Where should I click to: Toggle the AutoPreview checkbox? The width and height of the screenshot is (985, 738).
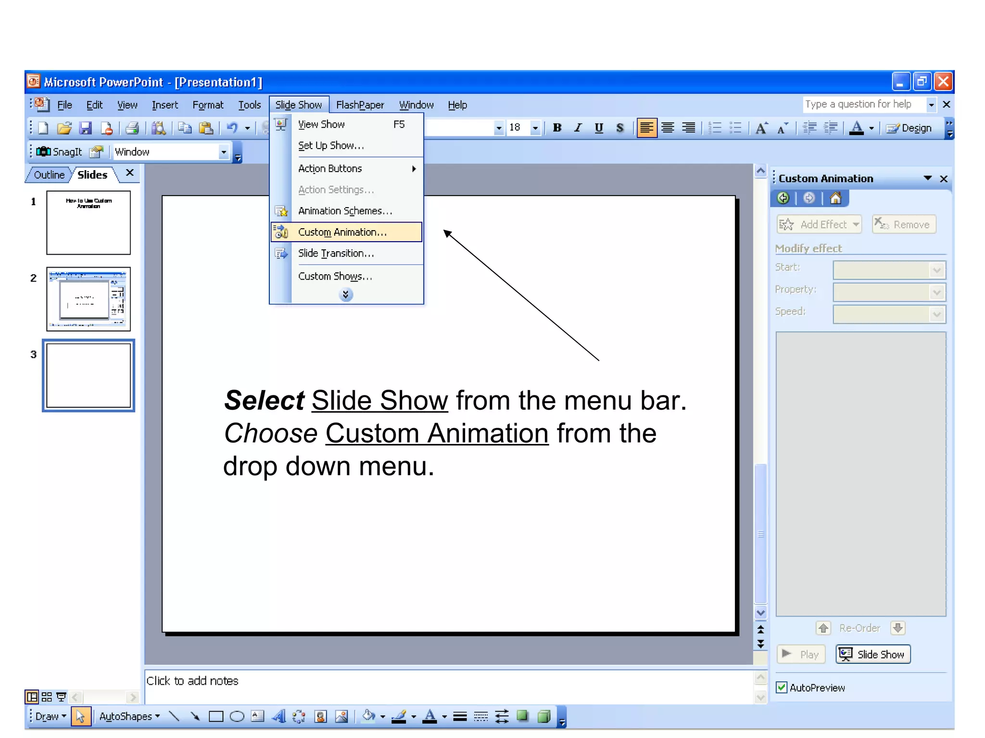click(782, 688)
